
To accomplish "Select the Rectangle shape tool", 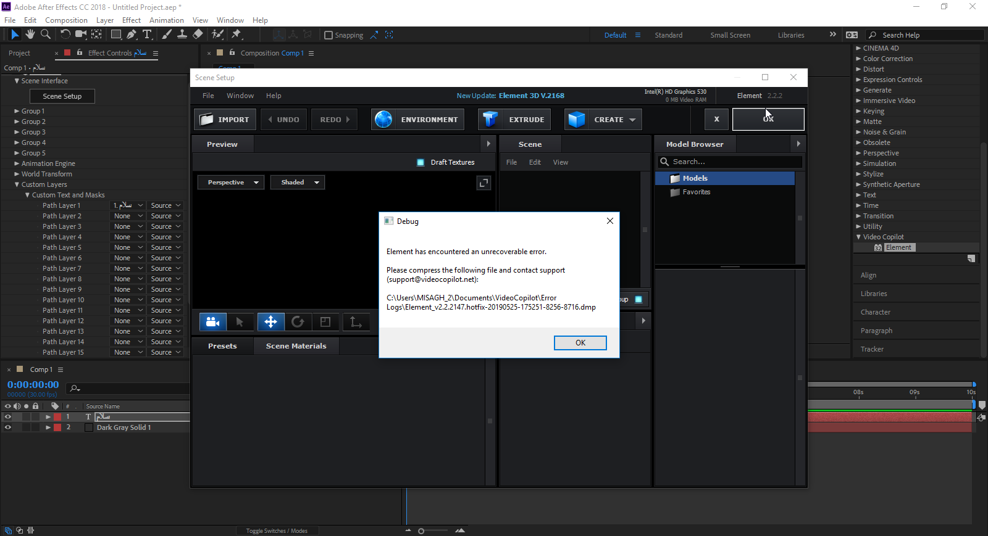I will coord(116,35).
